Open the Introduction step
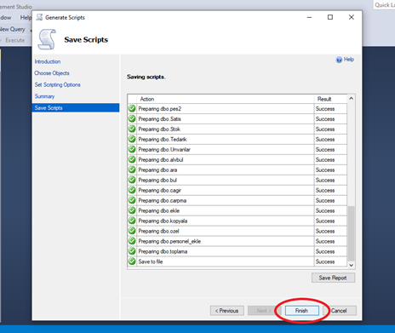 pos(48,61)
